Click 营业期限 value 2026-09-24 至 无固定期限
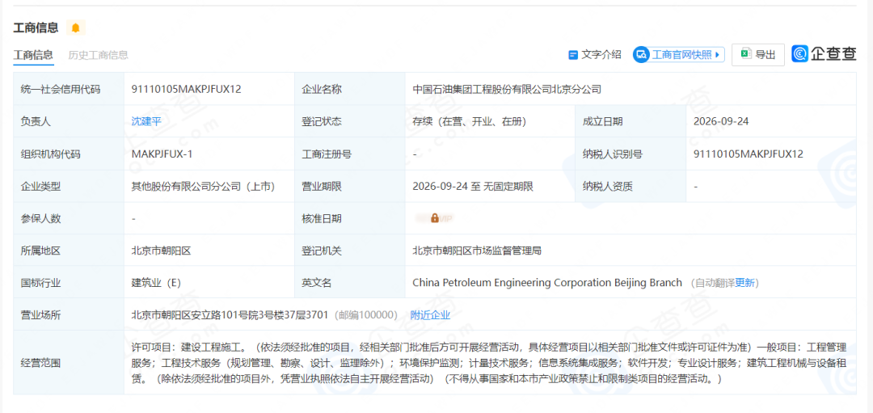The image size is (873, 413). [473, 187]
